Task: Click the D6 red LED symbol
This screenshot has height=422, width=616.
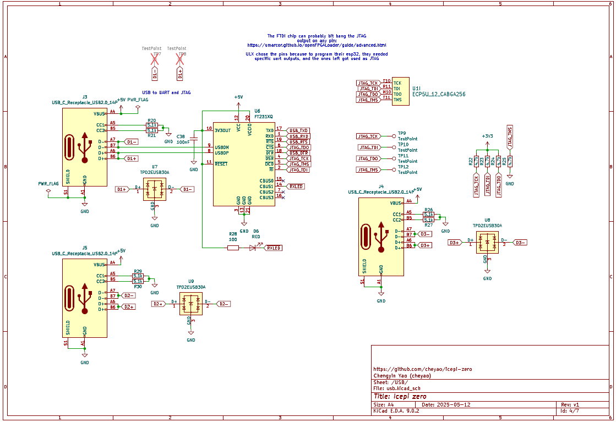Action: coord(253,248)
